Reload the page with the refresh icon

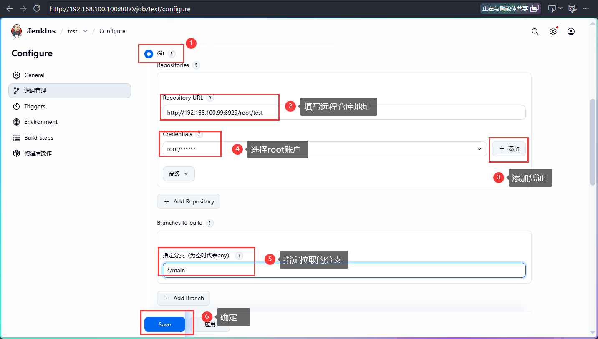tap(36, 8)
